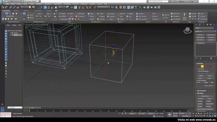Activate the Select and Link tool
This screenshot has height=122, width=217.
tap(11, 7)
